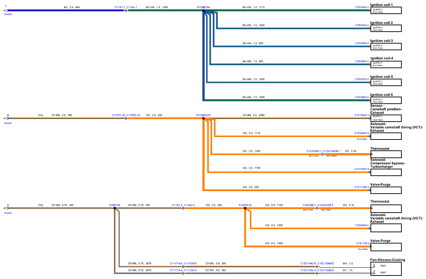426x279 pixels.
Task: Select the Ignition coil-1 component box
Action: click(386, 10)
